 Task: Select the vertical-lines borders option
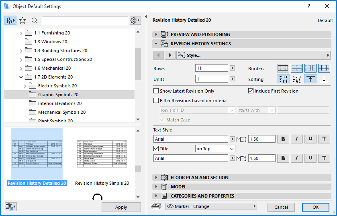(310, 68)
